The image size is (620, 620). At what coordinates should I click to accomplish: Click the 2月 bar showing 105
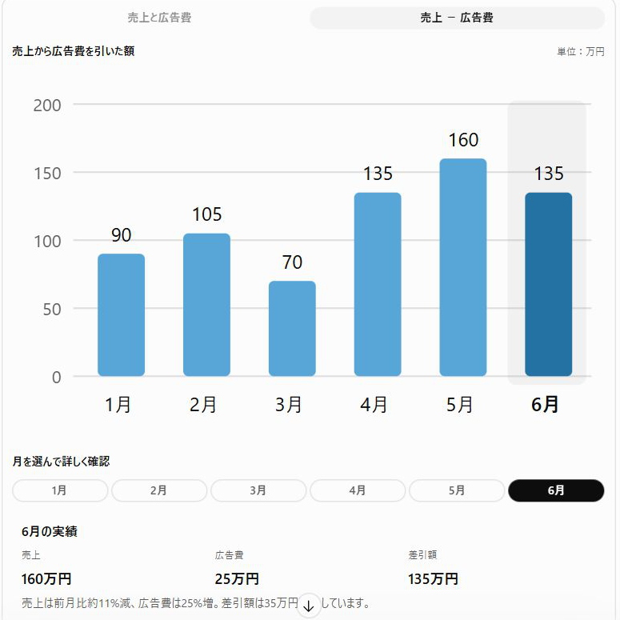pos(206,305)
